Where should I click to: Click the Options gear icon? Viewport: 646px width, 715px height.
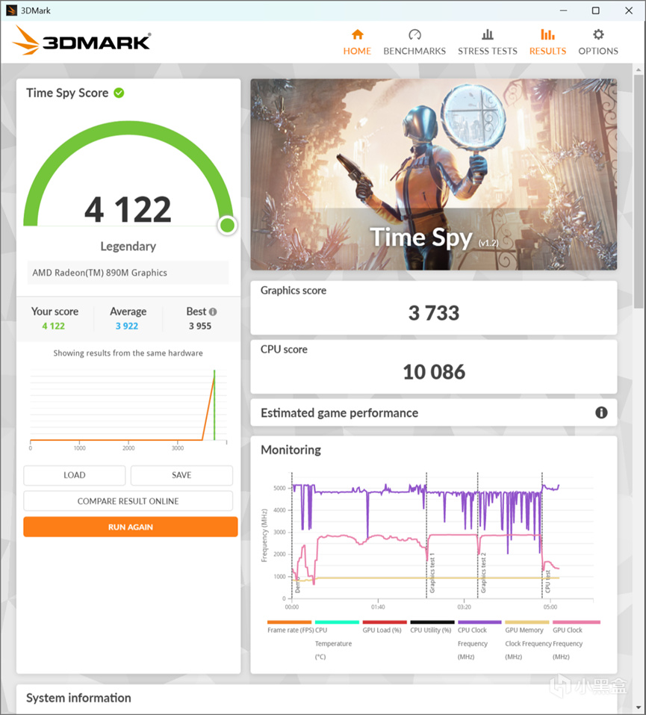point(598,34)
